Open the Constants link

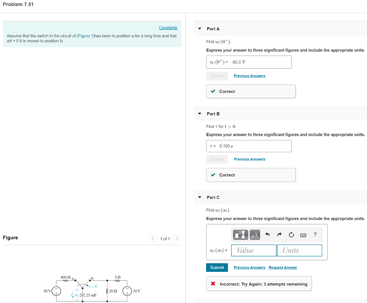click(168, 28)
